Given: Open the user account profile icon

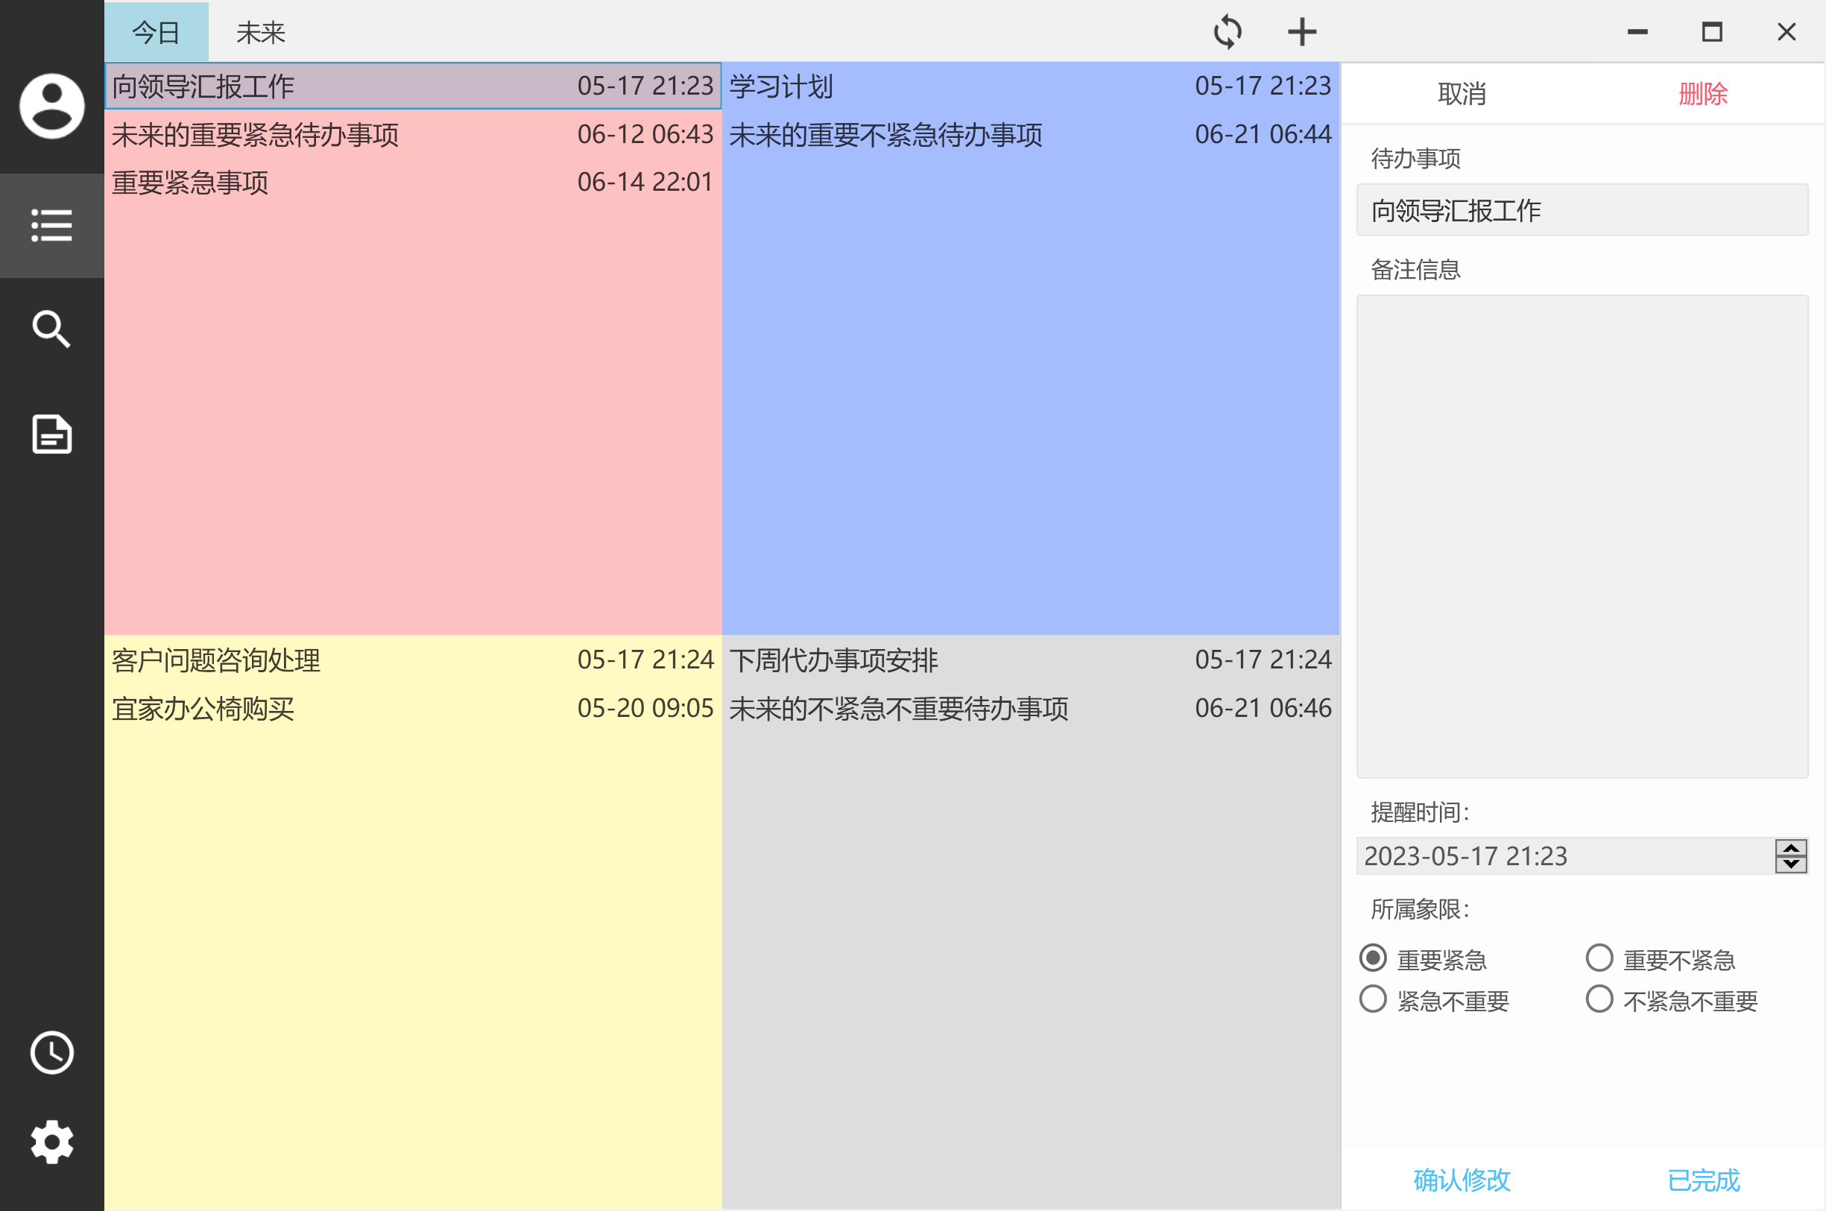Looking at the screenshot, I should (51, 106).
